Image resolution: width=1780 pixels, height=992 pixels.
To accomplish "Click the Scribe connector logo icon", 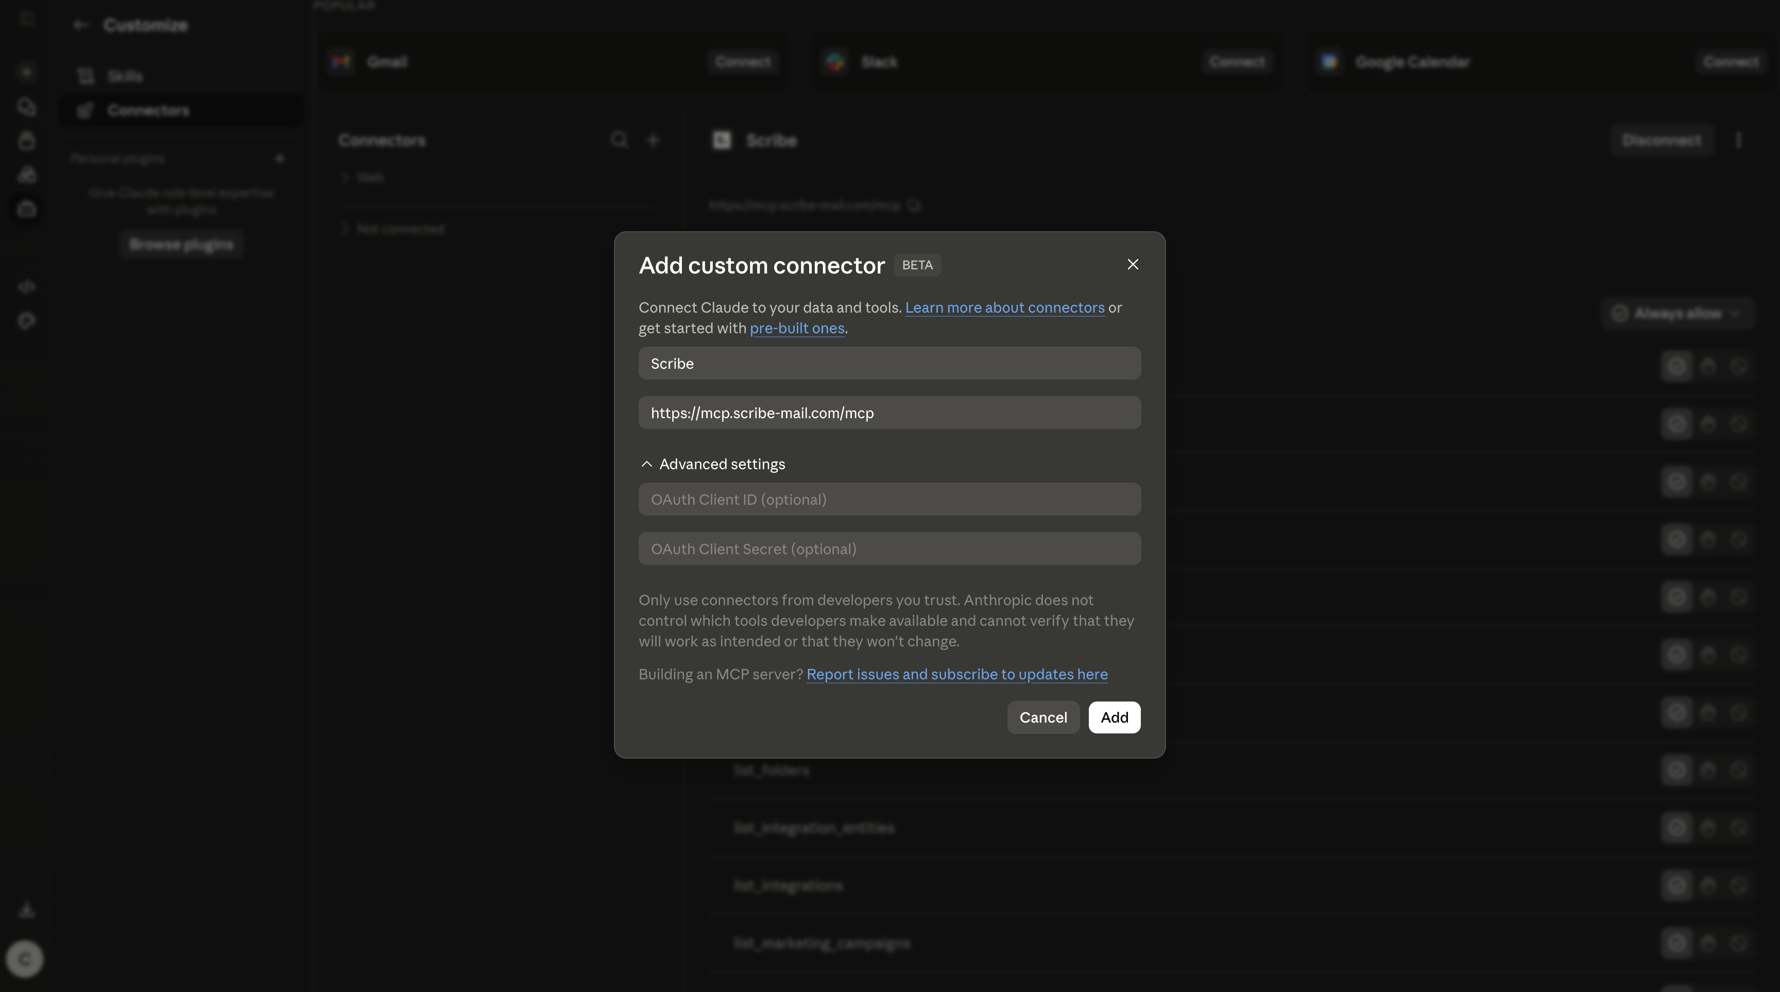I will (722, 140).
